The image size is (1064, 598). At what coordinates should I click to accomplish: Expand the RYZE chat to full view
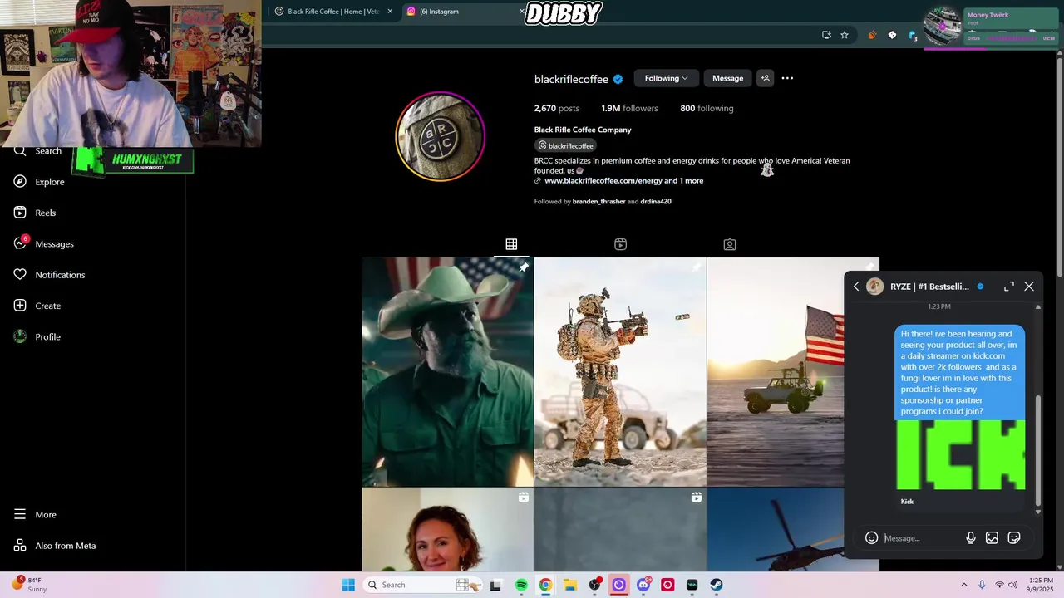tap(1009, 287)
